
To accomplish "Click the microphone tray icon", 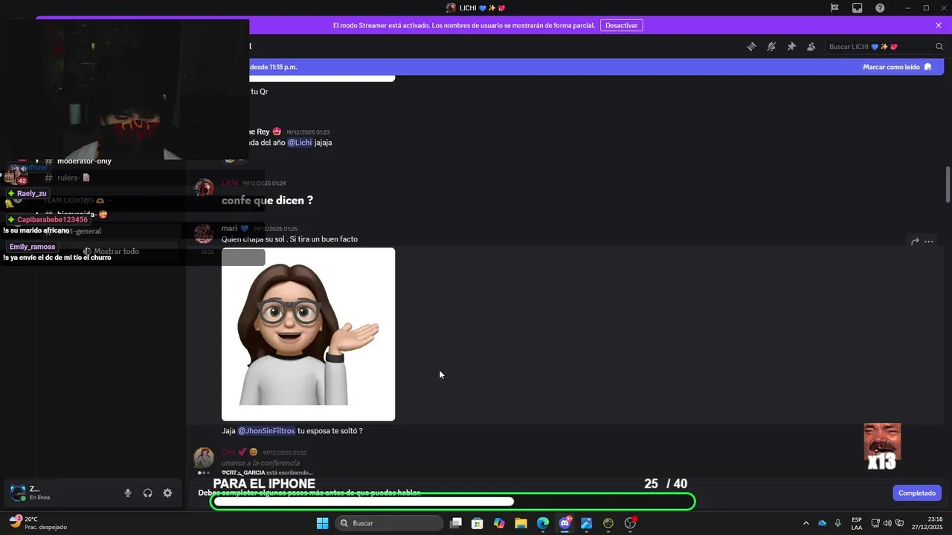I will pyautogui.click(x=838, y=523).
